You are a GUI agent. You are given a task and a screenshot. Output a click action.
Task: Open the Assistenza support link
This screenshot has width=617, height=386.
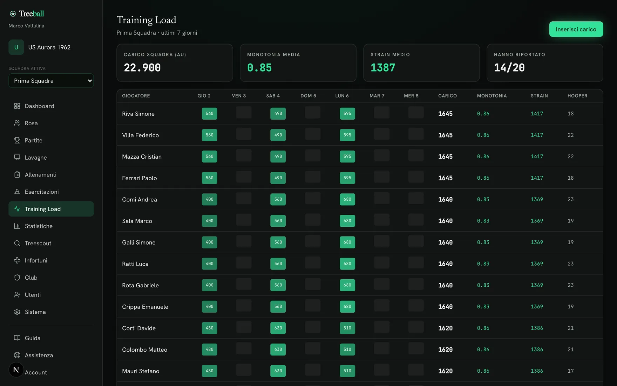click(x=51, y=355)
